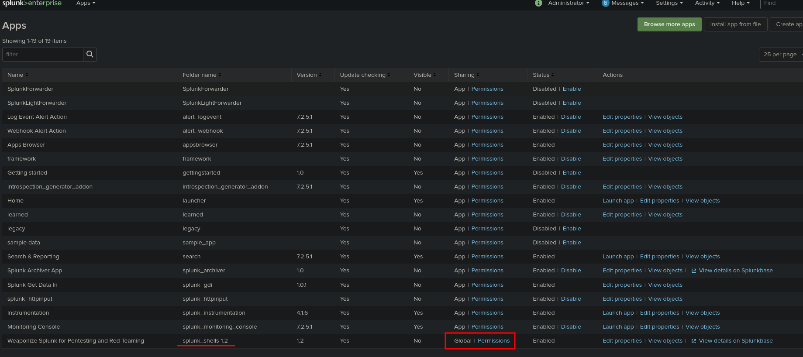Edit properties of the Home app
The width and height of the screenshot is (803, 357).
[x=659, y=201]
